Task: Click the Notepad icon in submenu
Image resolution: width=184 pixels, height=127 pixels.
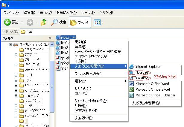Action: pyautogui.click(x=131, y=72)
